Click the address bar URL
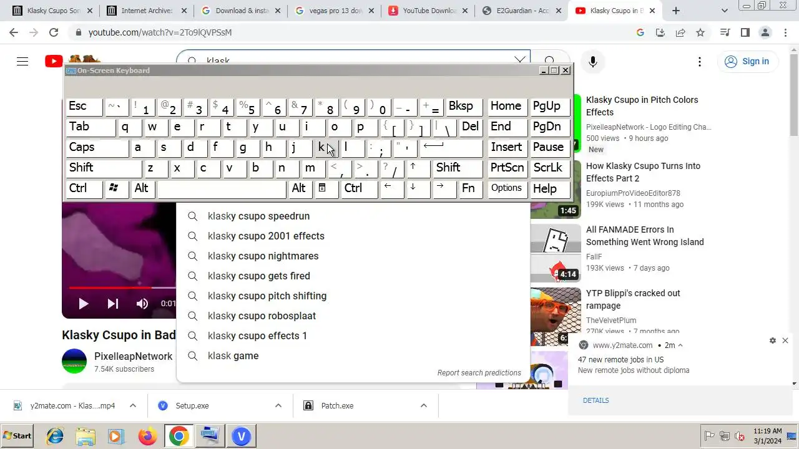 click(x=160, y=32)
